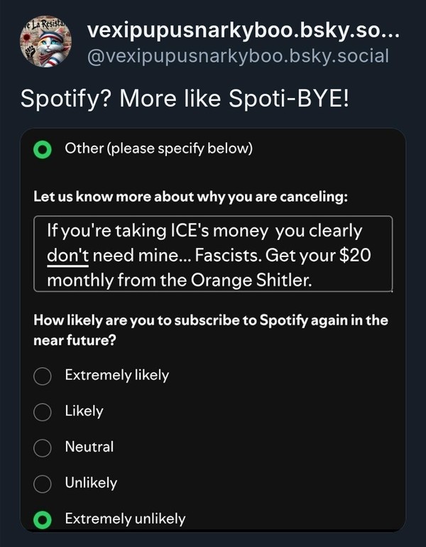Click the 'Extremely likely' label text
This screenshot has height=547, width=426.
coord(116,375)
